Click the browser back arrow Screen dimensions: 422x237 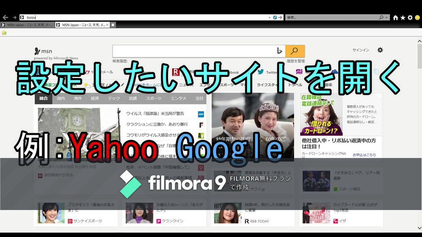click(x=5, y=18)
